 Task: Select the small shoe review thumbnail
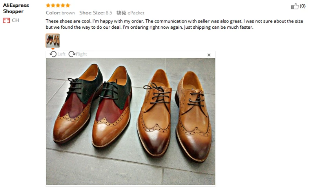pos(53,40)
